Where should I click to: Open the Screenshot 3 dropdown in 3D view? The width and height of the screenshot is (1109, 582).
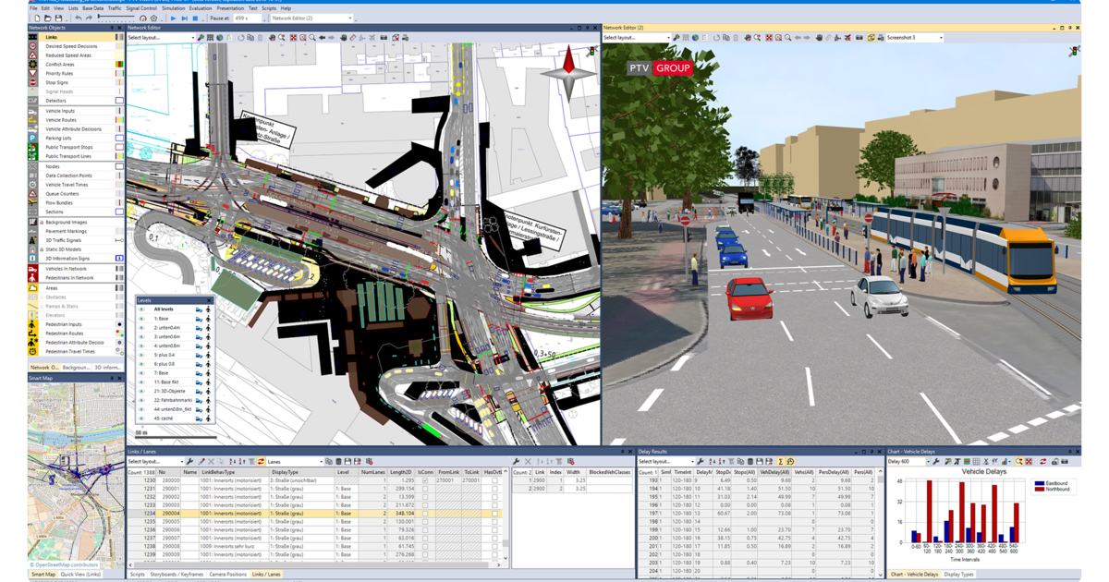[940, 38]
